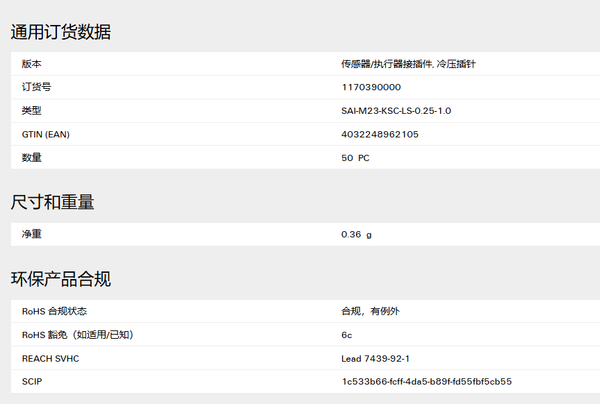
Task: Select the GTIN (EAN) label
Action: pos(46,135)
